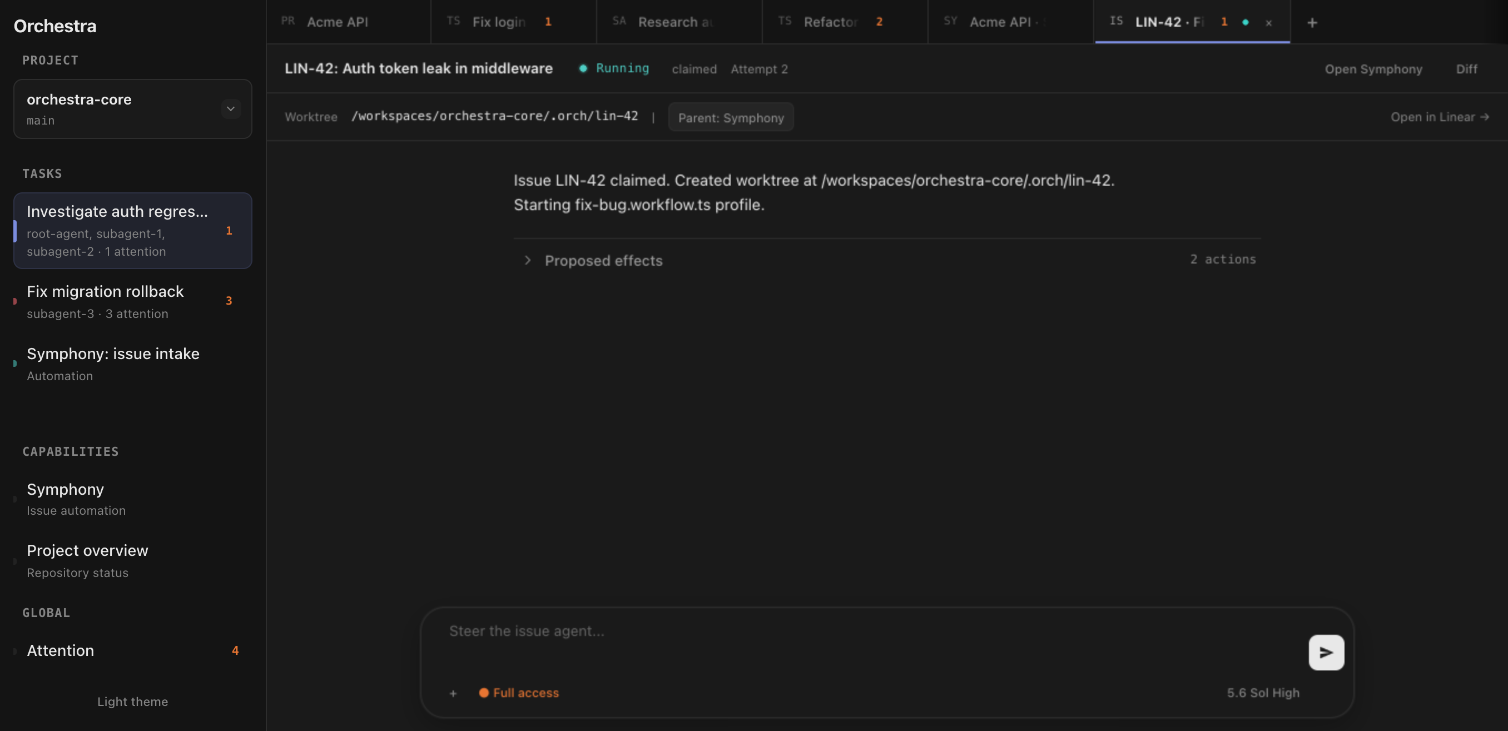The height and width of the screenshot is (731, 1508).
Task: Click the Parent: Symphony chip
Action: 731,117
